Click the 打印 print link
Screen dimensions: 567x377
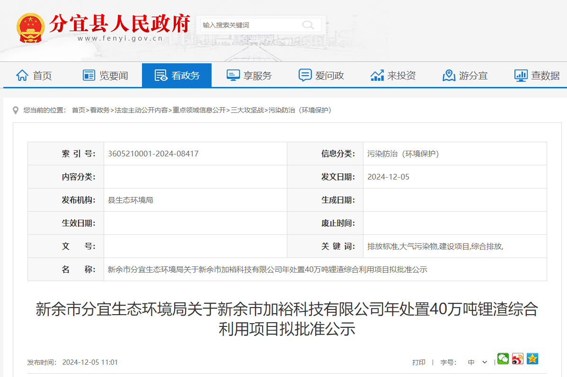point(419,362)
